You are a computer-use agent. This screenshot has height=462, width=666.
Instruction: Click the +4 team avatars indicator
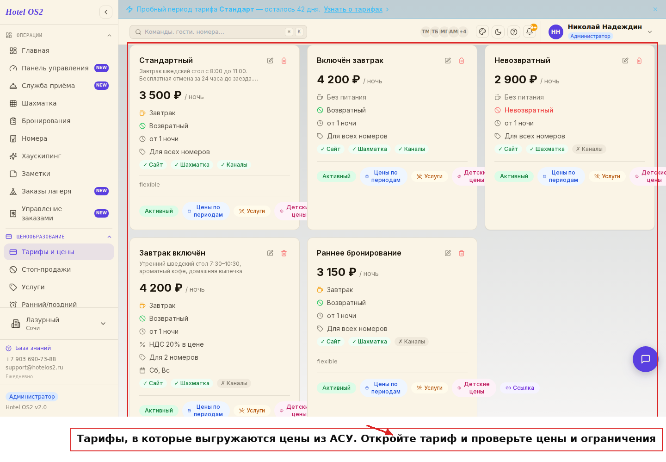coord(463,31)
